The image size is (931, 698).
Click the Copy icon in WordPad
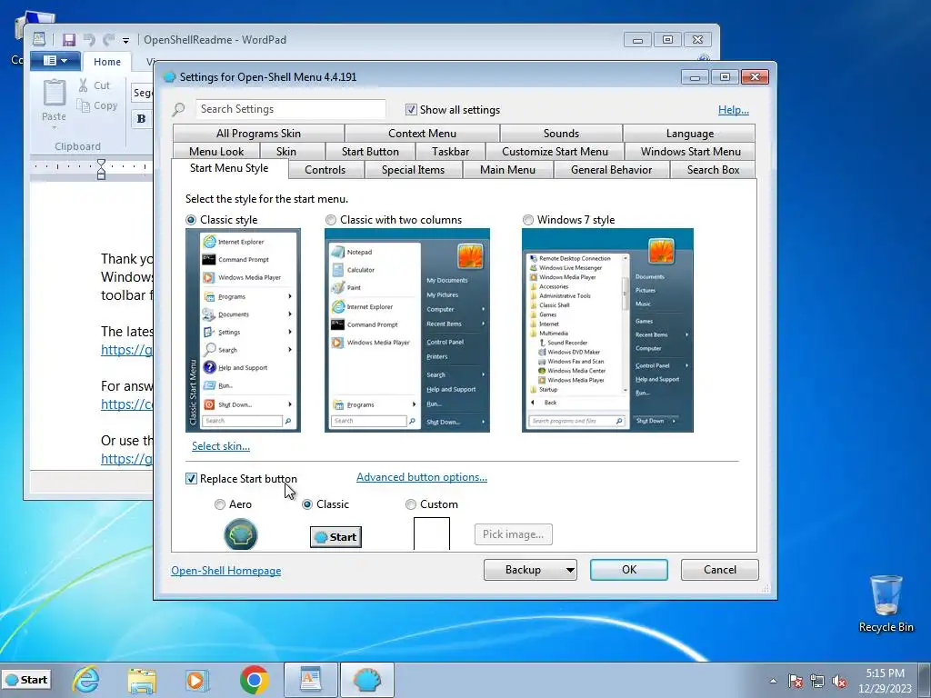click(x=83, y=105)
